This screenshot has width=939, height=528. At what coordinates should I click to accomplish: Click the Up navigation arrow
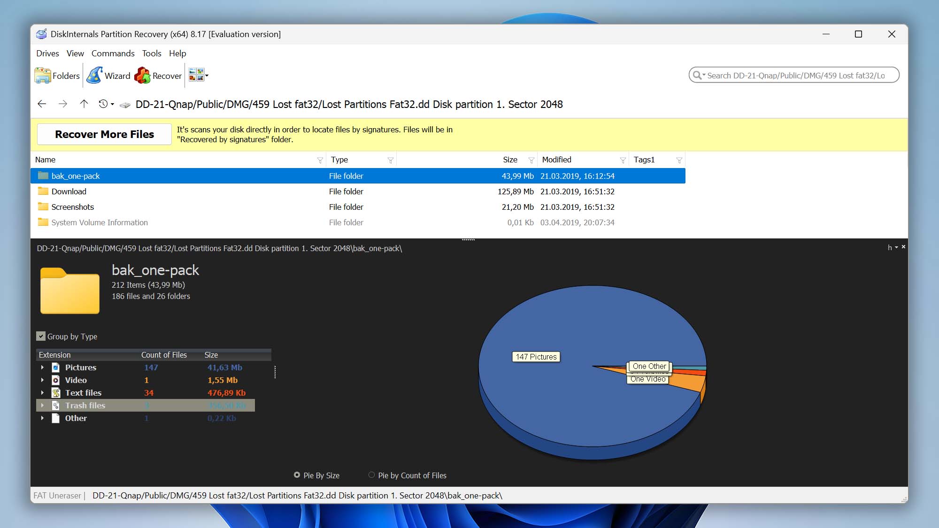click(x=84, y=104)
